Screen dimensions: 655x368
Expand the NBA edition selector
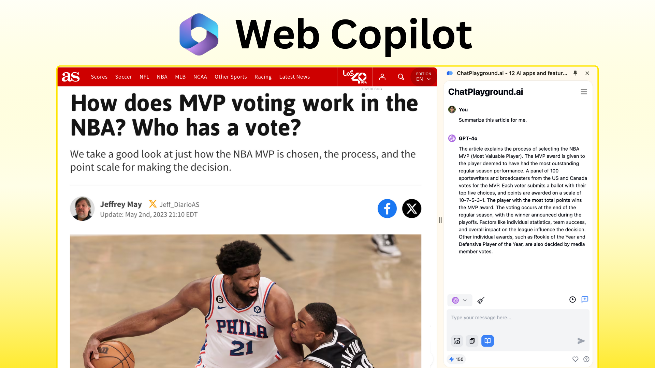423,76
